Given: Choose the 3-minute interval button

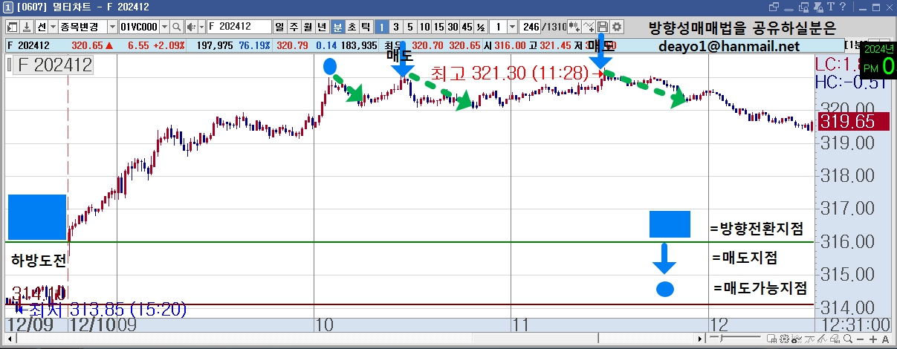Looking at the screenshot, I should (395, 27).
